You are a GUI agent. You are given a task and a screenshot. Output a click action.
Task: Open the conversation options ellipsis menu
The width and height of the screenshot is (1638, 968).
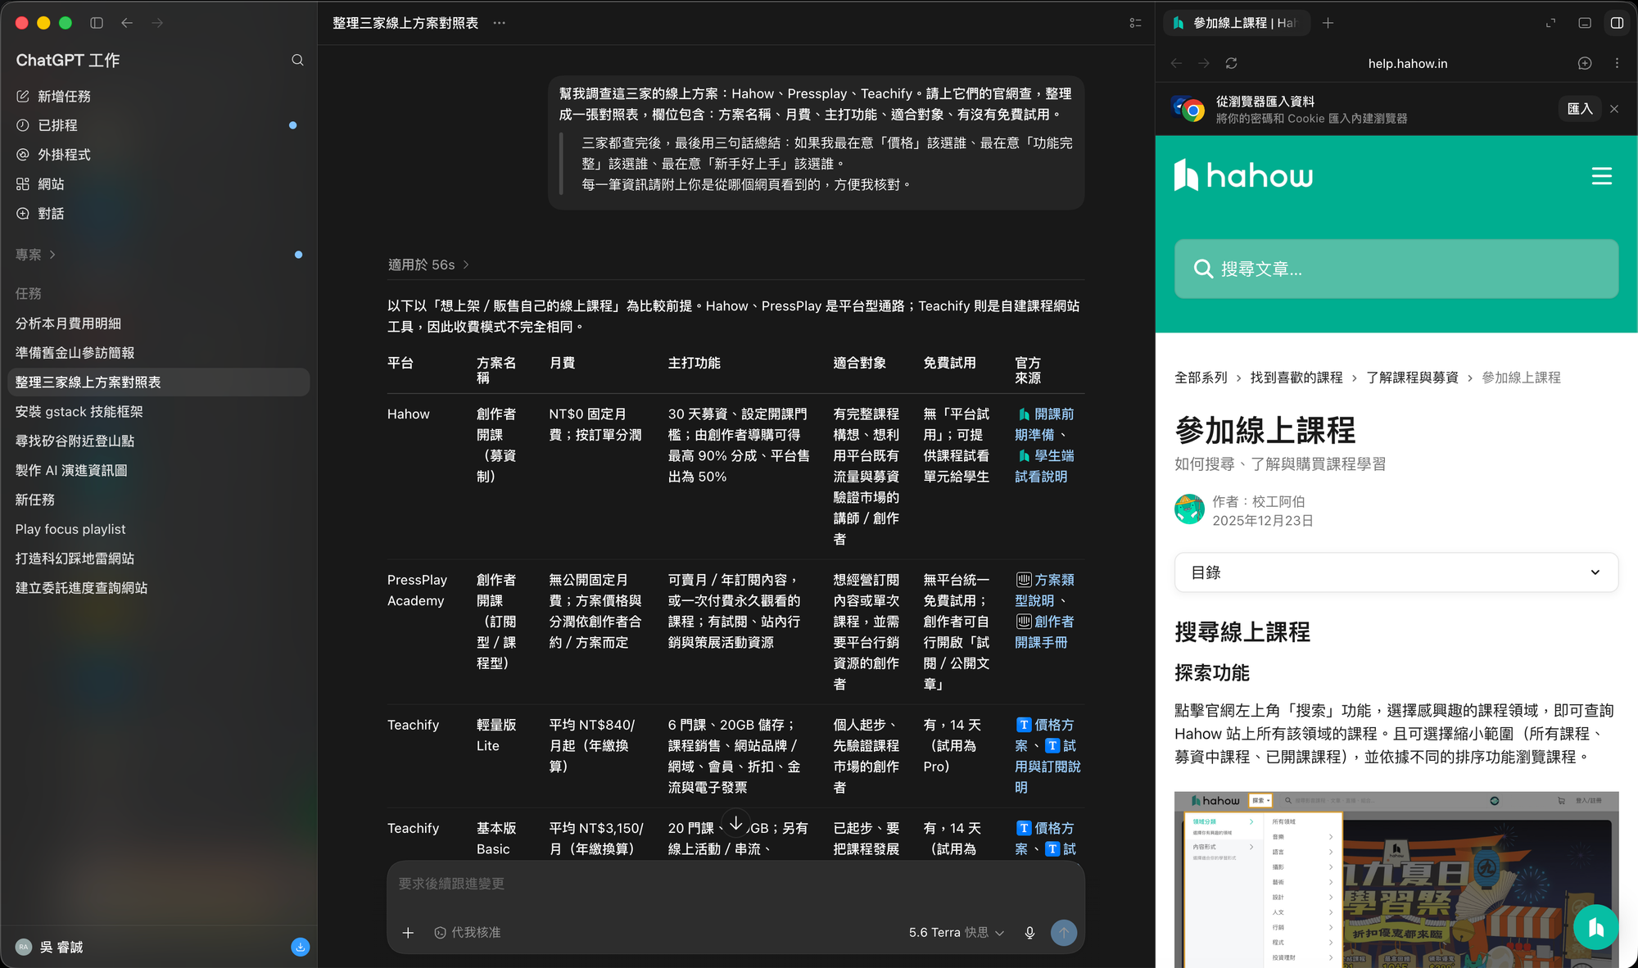click(499, 23)
